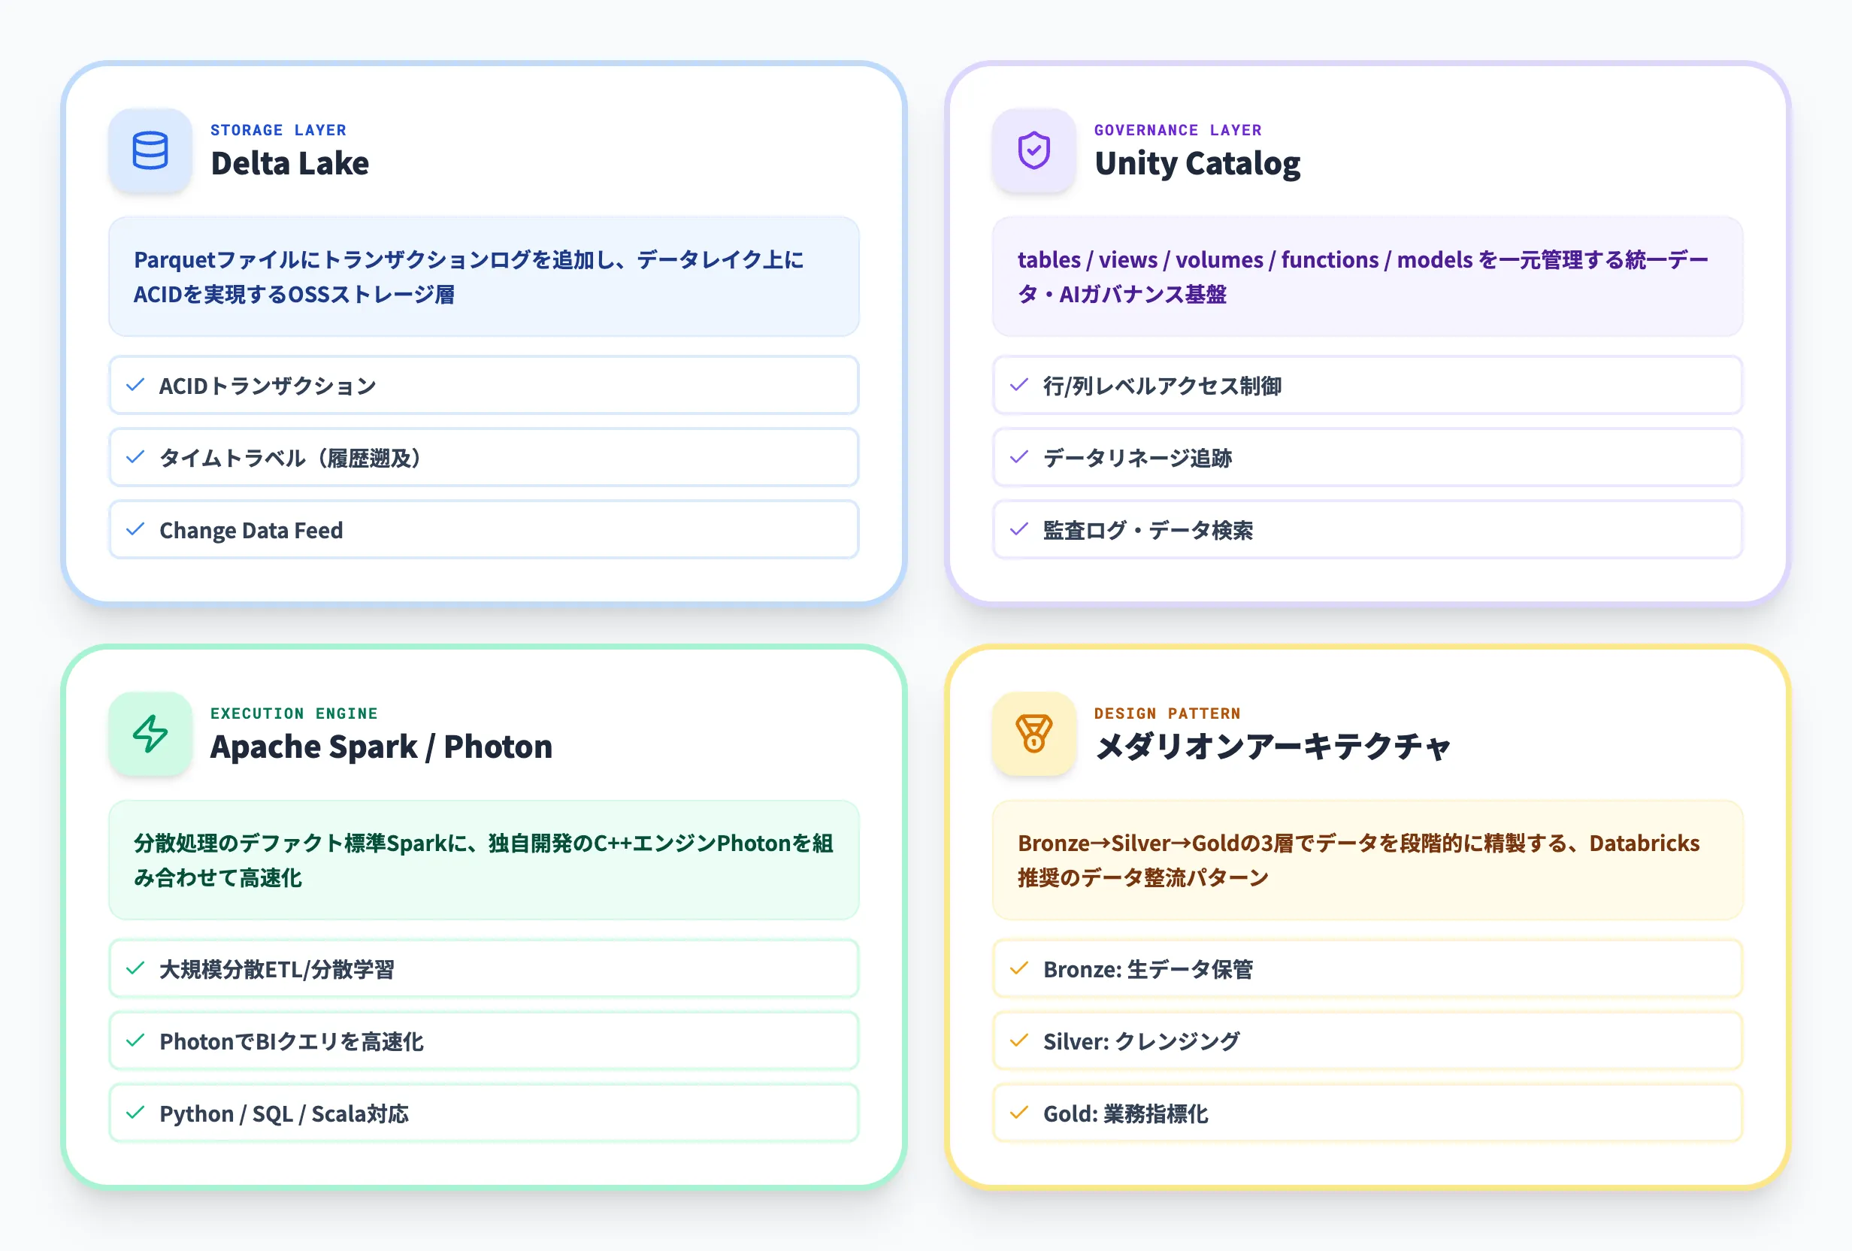The image size is (1852, 1251).
Task: Toggle the 監査ログ・データ検索 entry
Action: tap(1368, 529)
